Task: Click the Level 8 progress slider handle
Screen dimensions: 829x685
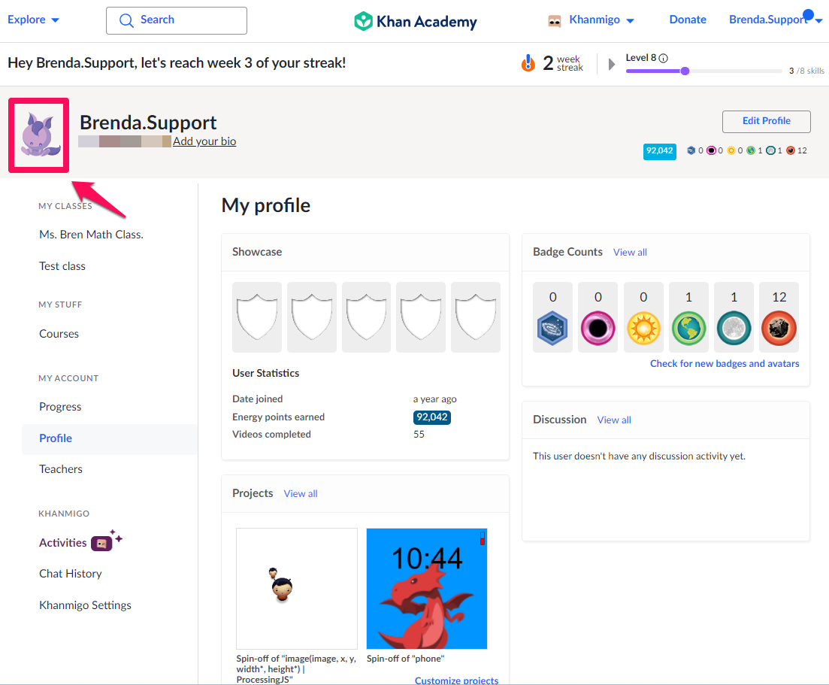Action: coord(685,71)
